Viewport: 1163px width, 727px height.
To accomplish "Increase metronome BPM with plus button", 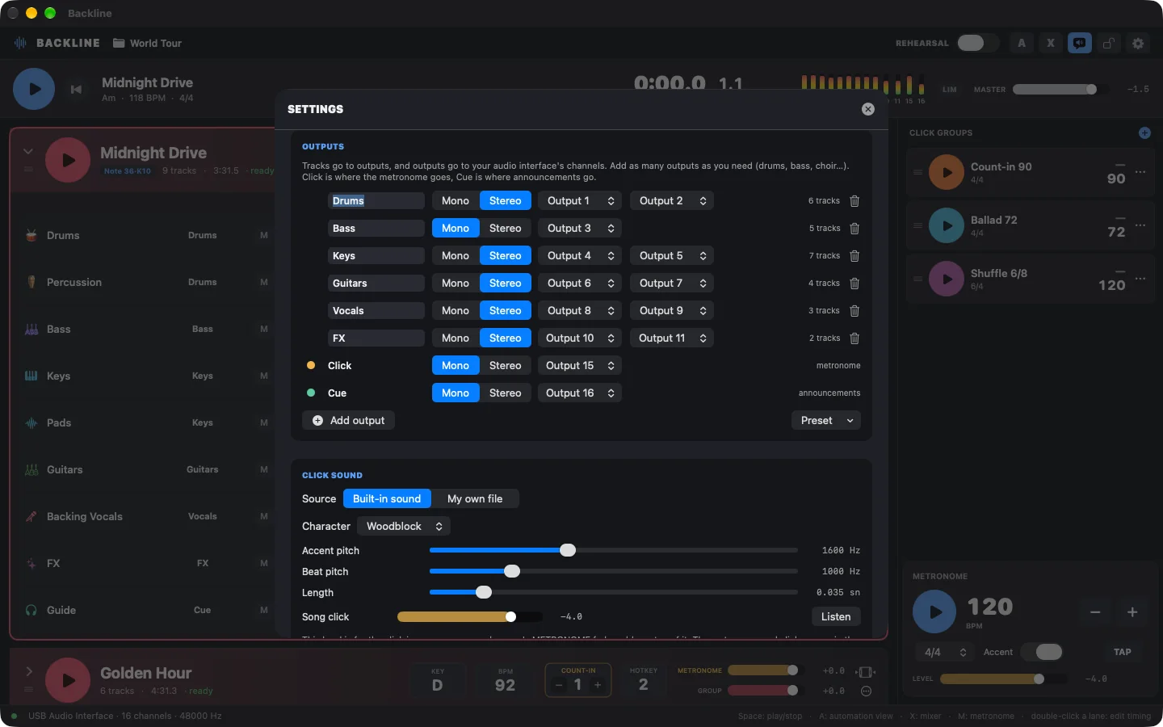I will tap(1132, 612).
